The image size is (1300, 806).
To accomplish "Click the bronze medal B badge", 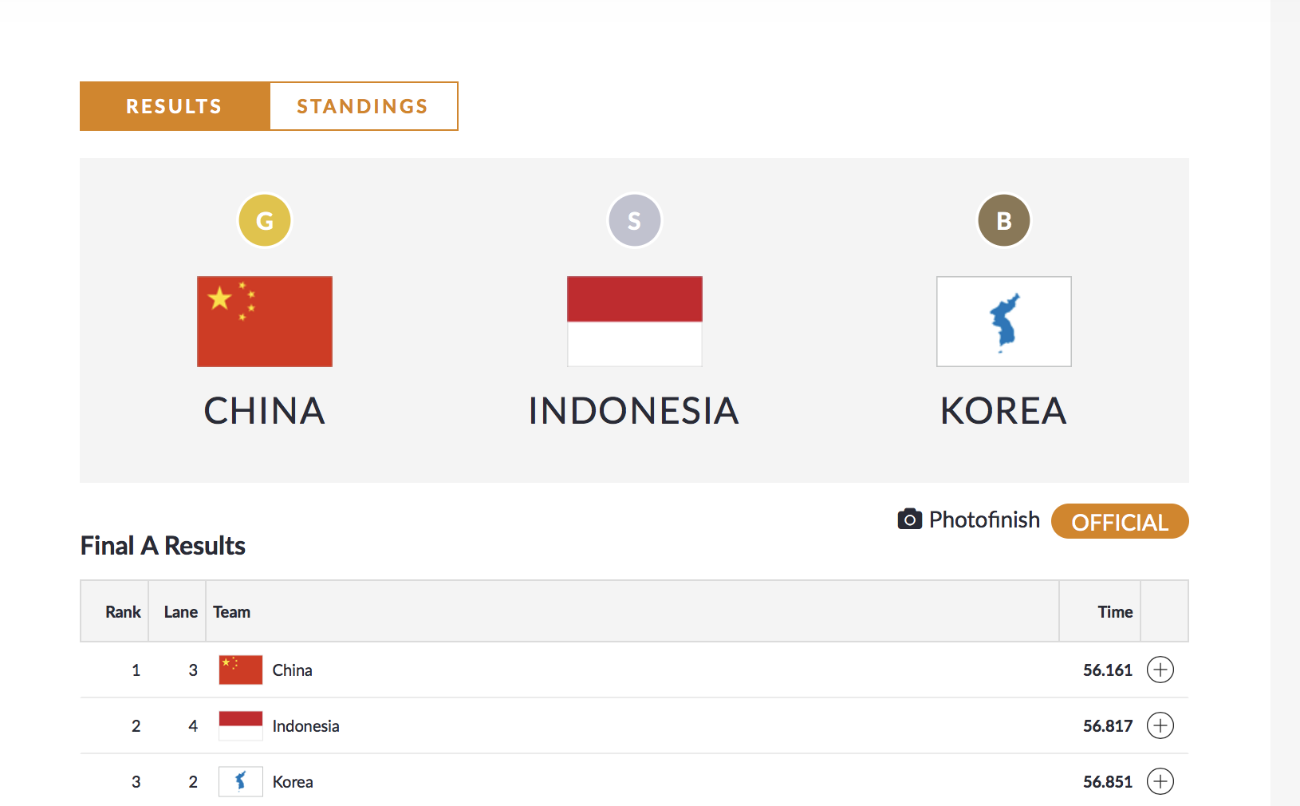I will (x=1003, y=220).
